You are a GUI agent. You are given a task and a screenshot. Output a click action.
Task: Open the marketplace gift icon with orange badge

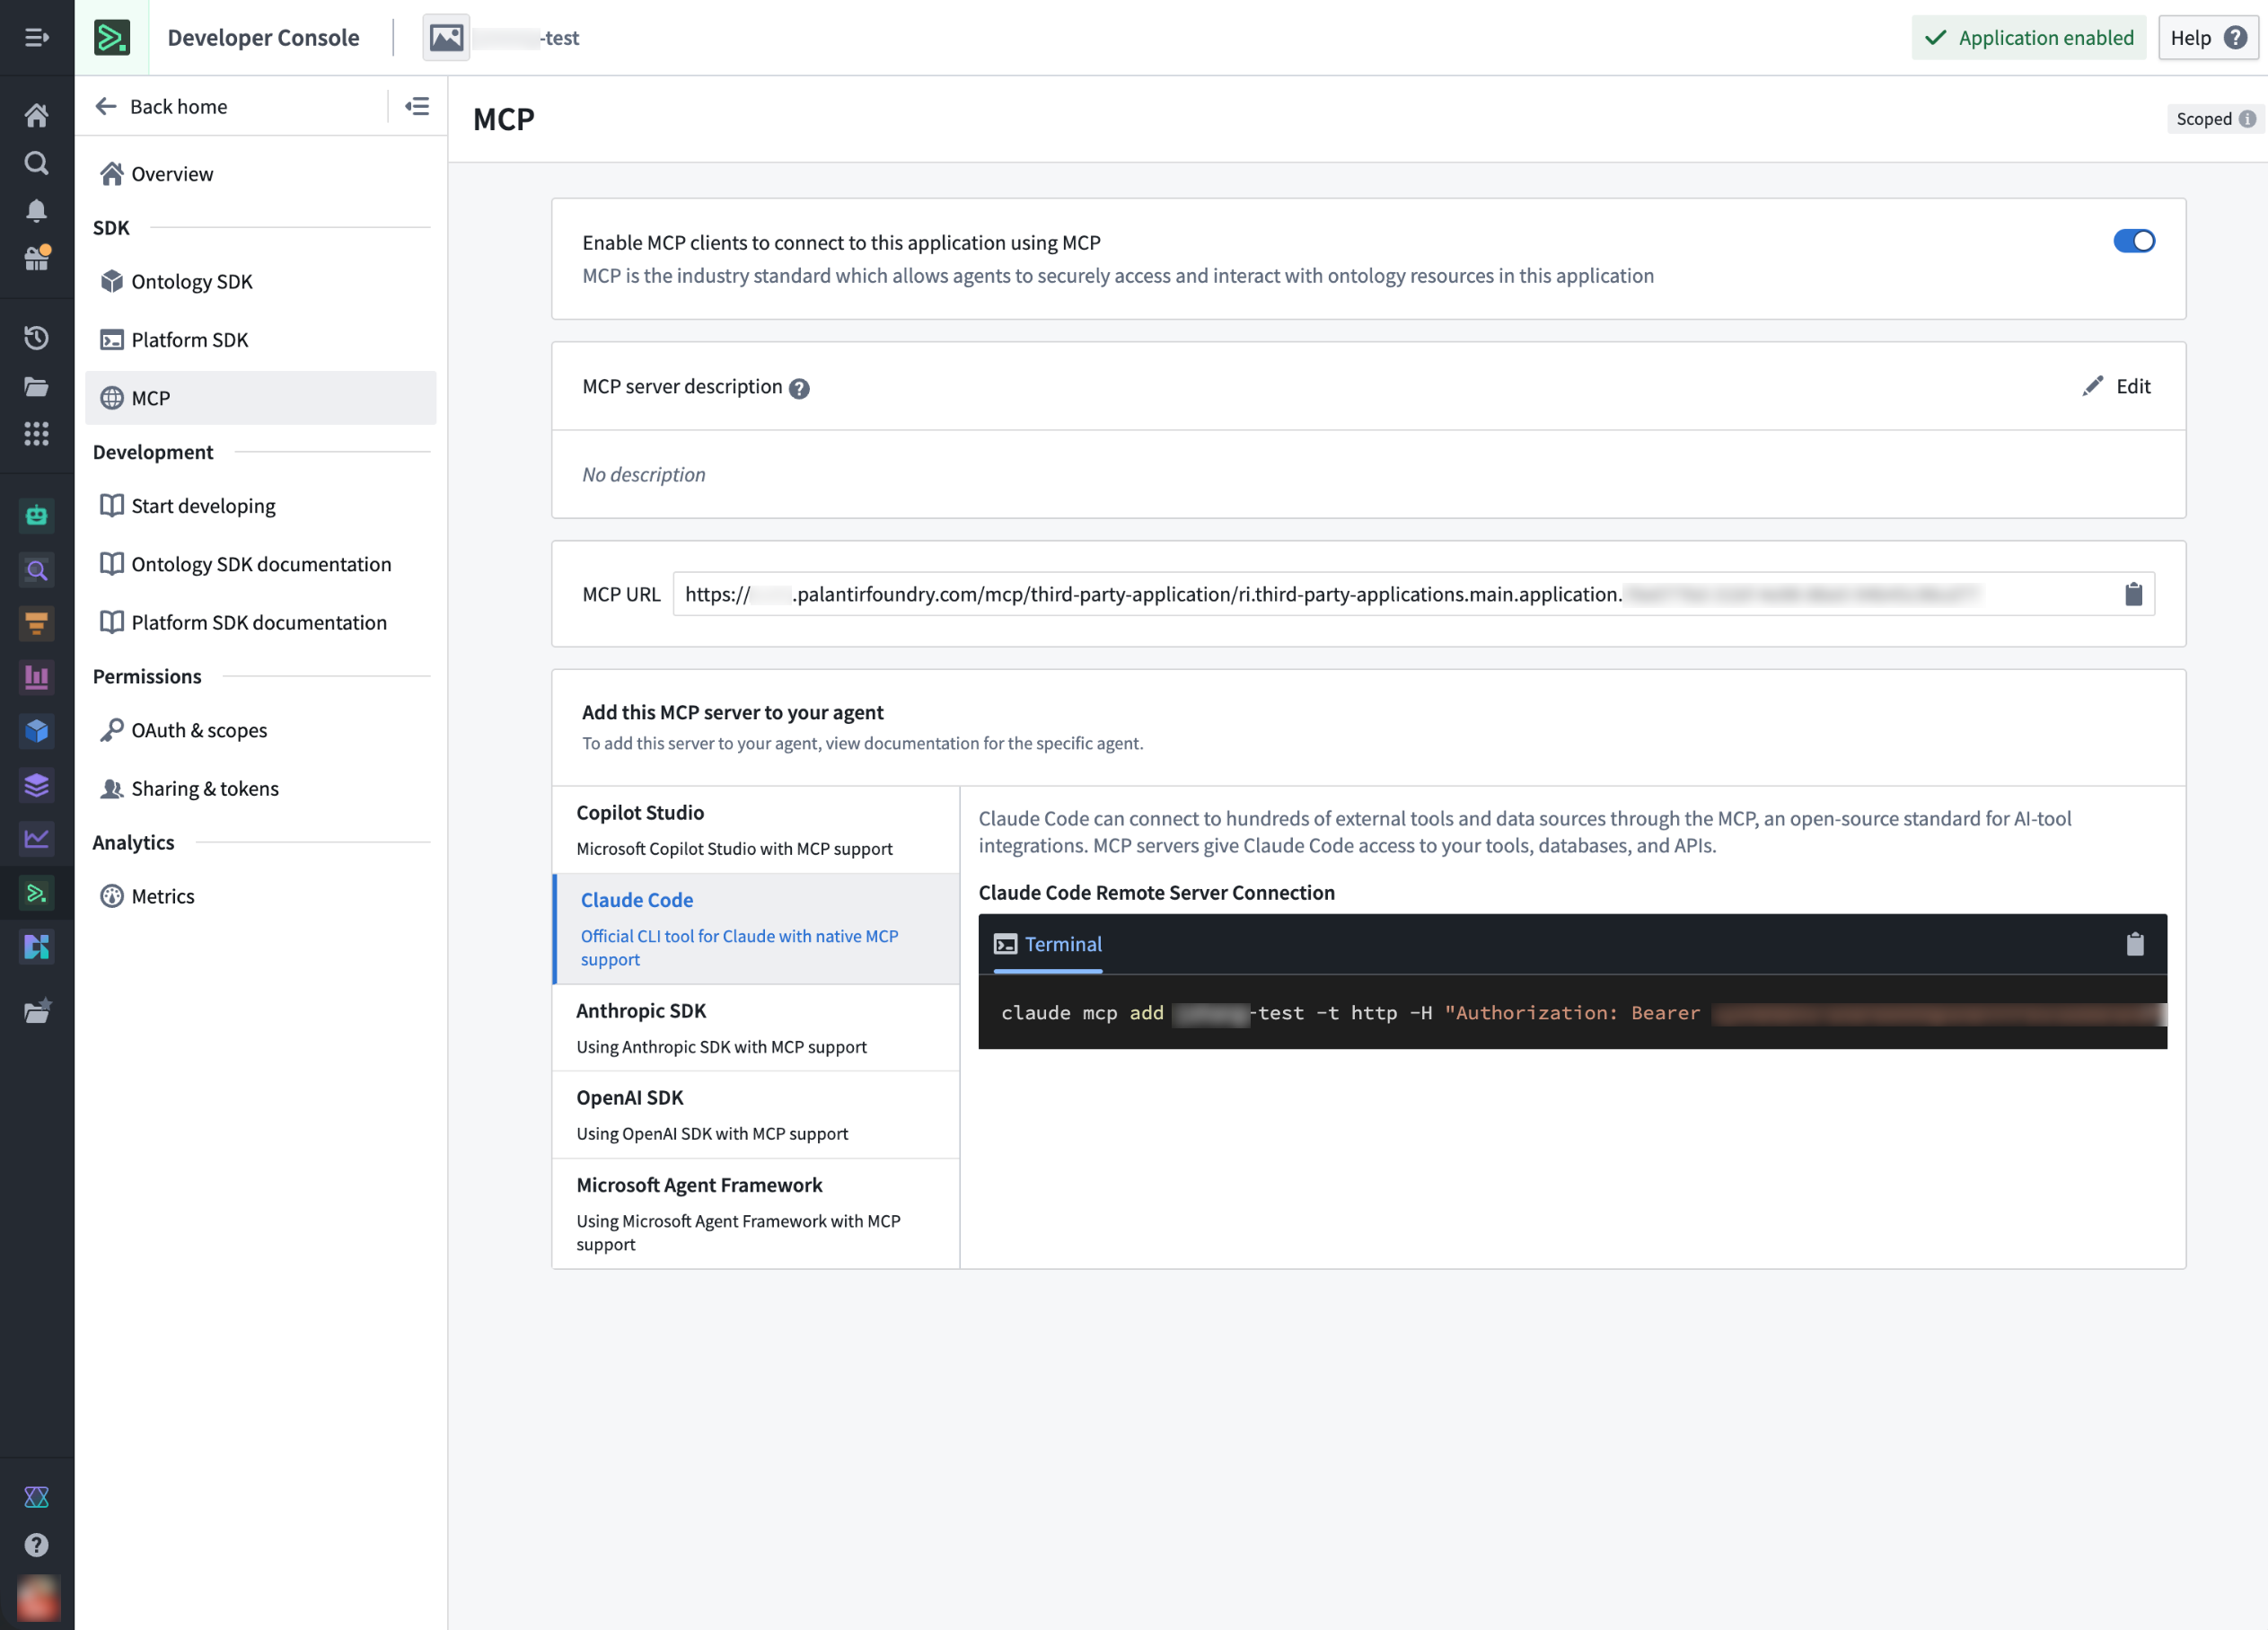pos(37,258)
